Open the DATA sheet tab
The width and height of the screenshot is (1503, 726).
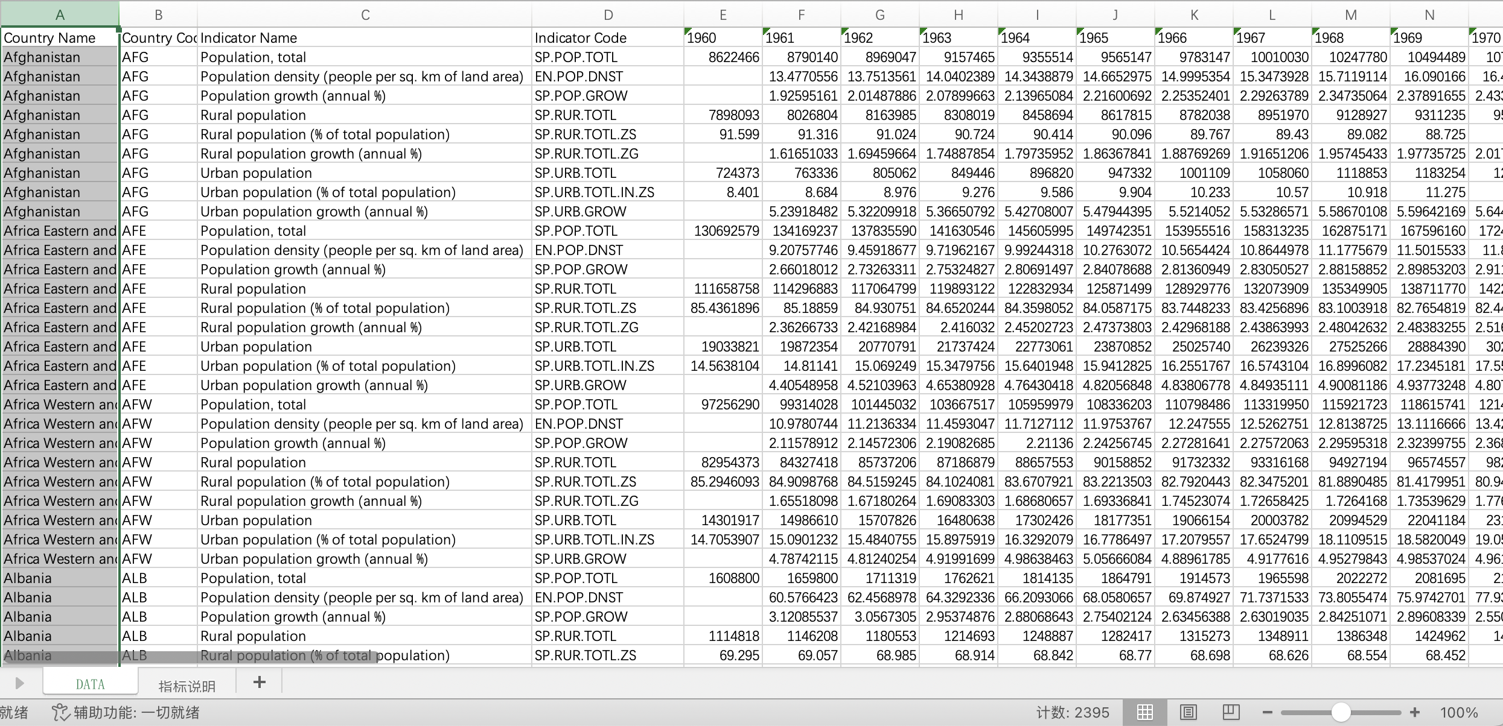tap(91, 684)
